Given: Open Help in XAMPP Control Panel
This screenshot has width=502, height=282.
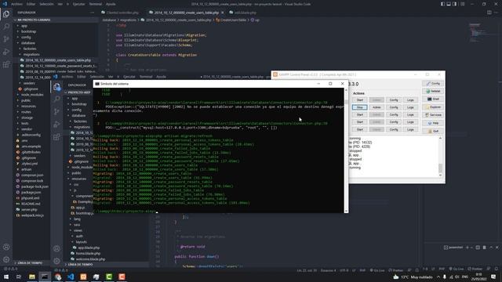Looking at the screenshot, I should click(433, 123).
